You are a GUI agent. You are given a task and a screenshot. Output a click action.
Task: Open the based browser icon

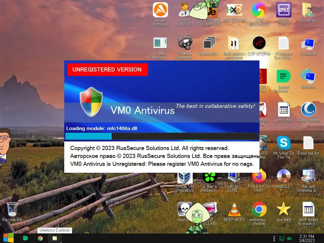(x=283, y=81)
